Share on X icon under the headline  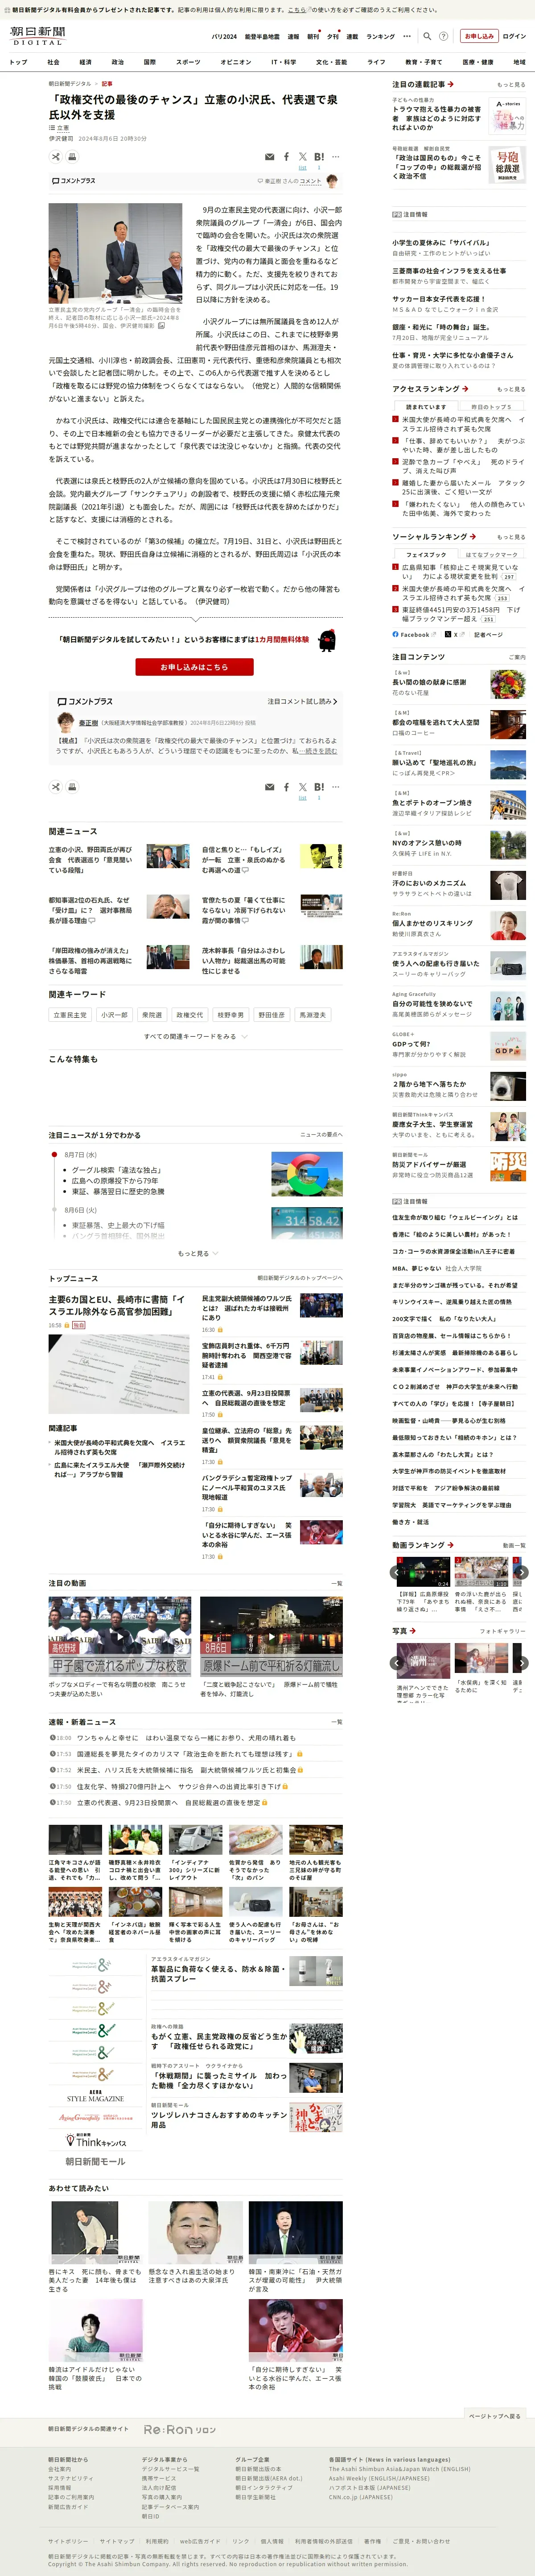point(302,157)
